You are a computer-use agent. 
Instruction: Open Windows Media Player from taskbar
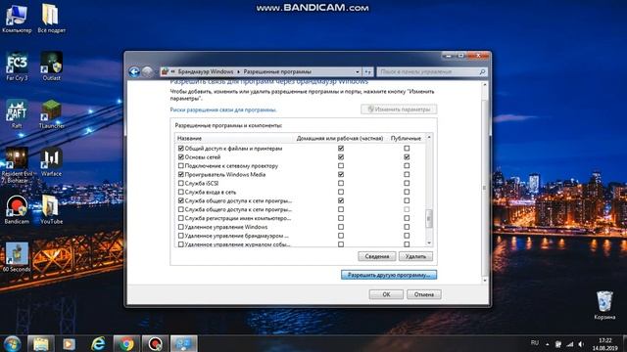pos(69,343)
